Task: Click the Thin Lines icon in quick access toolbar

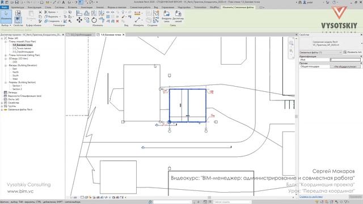Action: (x=81, y=2)
